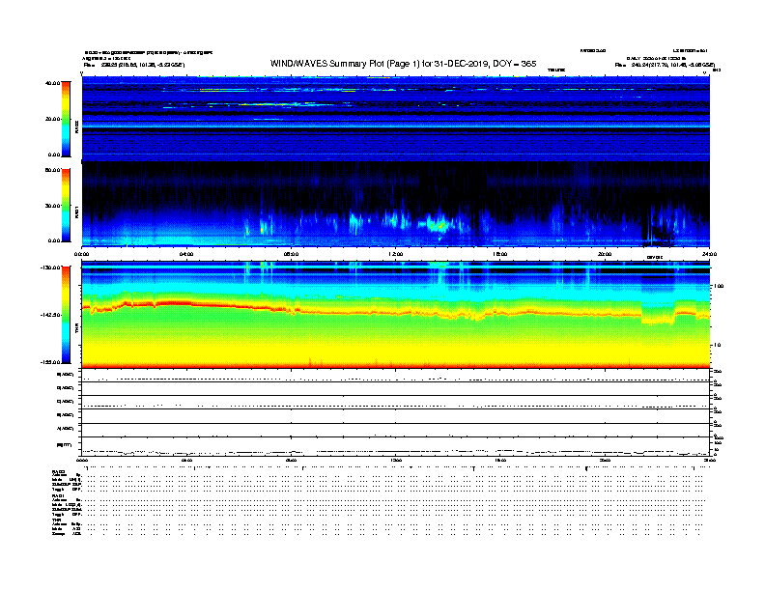Click the 16:00 tick label under RAD1 panel
This screenshot has width=765, height=591.
coord(500,254)
